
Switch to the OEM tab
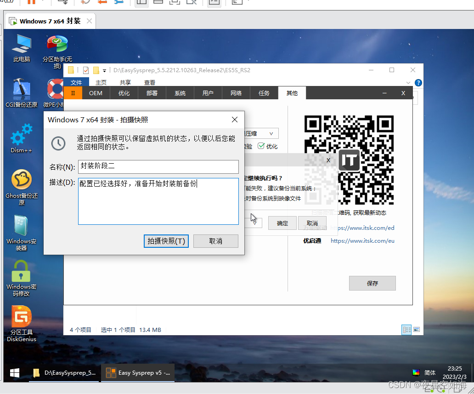(96, 93)
